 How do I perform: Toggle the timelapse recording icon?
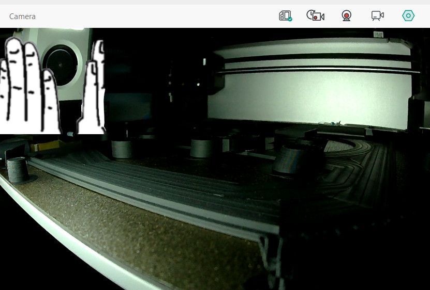click(x=315, y=15)
